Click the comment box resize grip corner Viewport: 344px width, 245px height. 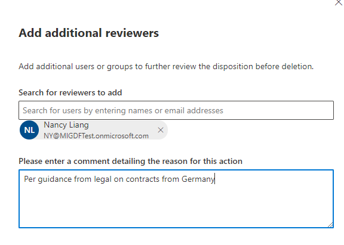330,225
